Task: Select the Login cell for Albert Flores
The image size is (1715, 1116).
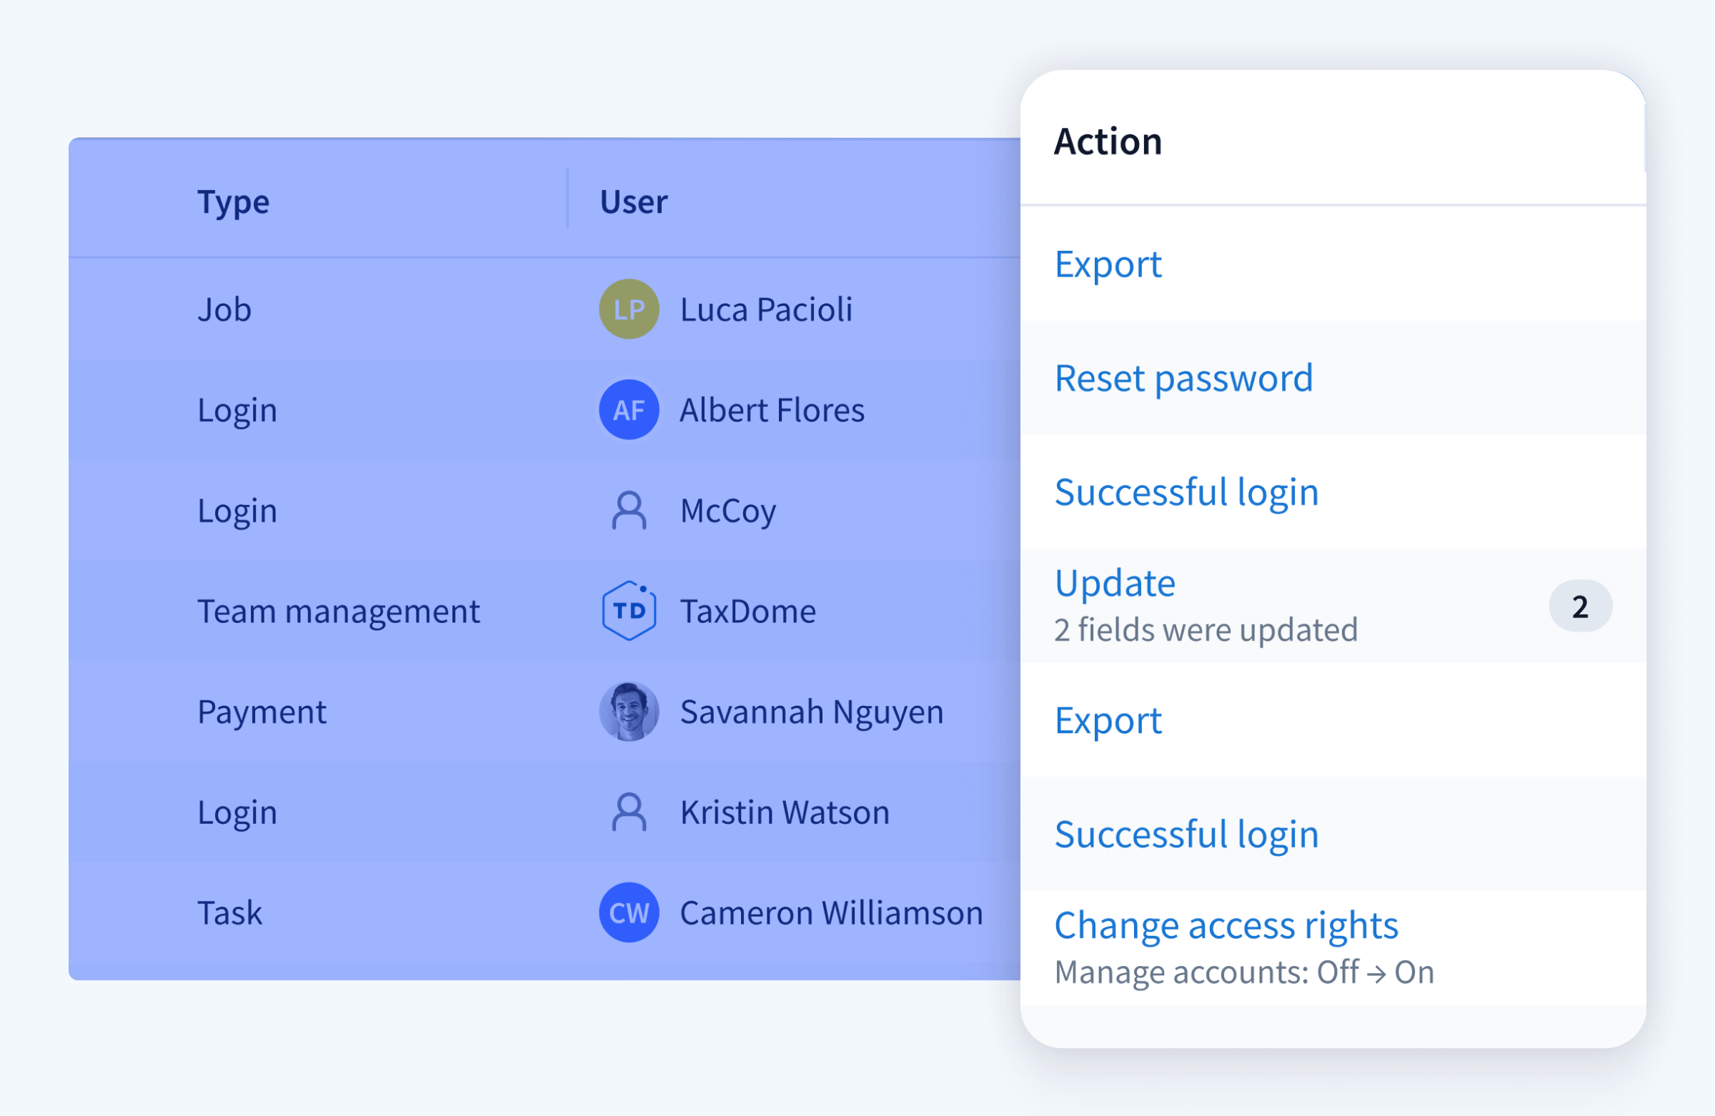Action: click(x=237, y=412)
